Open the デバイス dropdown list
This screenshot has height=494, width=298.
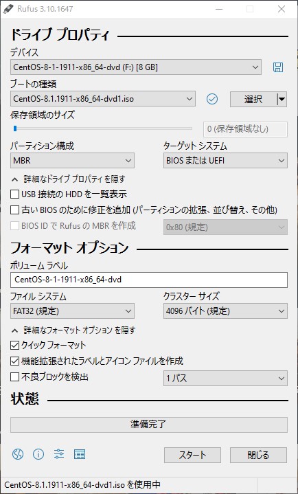coord(136,67)
